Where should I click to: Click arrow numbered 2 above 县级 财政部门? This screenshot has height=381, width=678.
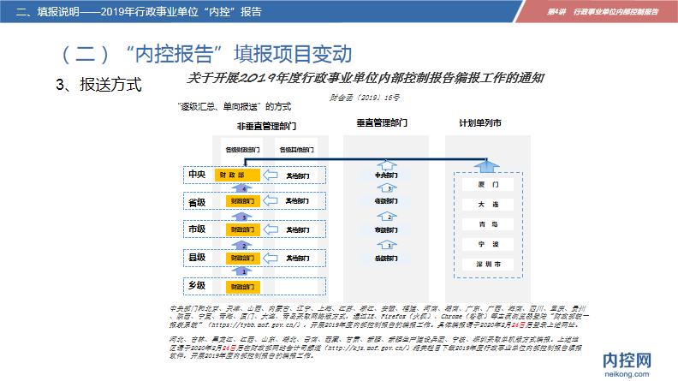click(244, 244)
